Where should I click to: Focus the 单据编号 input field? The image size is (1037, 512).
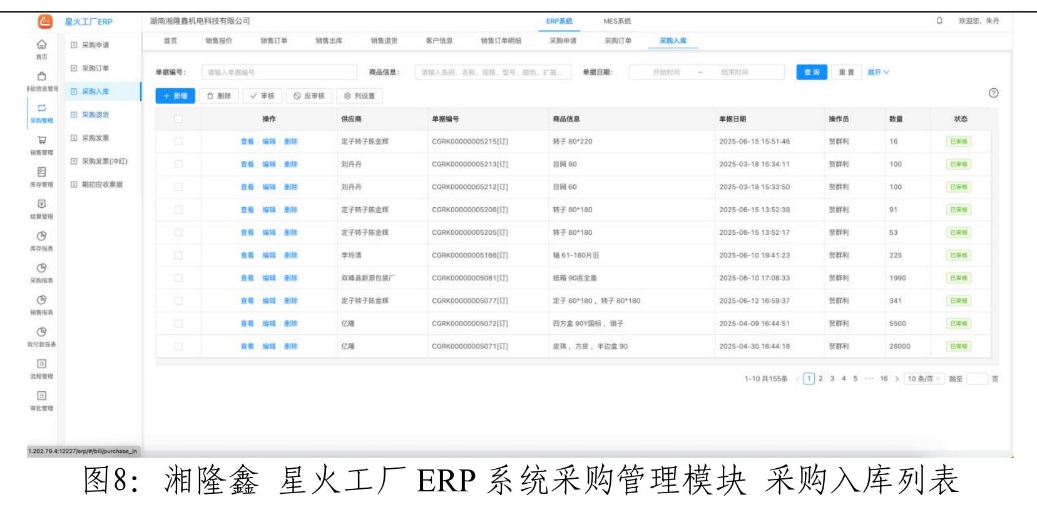point(279,73)
